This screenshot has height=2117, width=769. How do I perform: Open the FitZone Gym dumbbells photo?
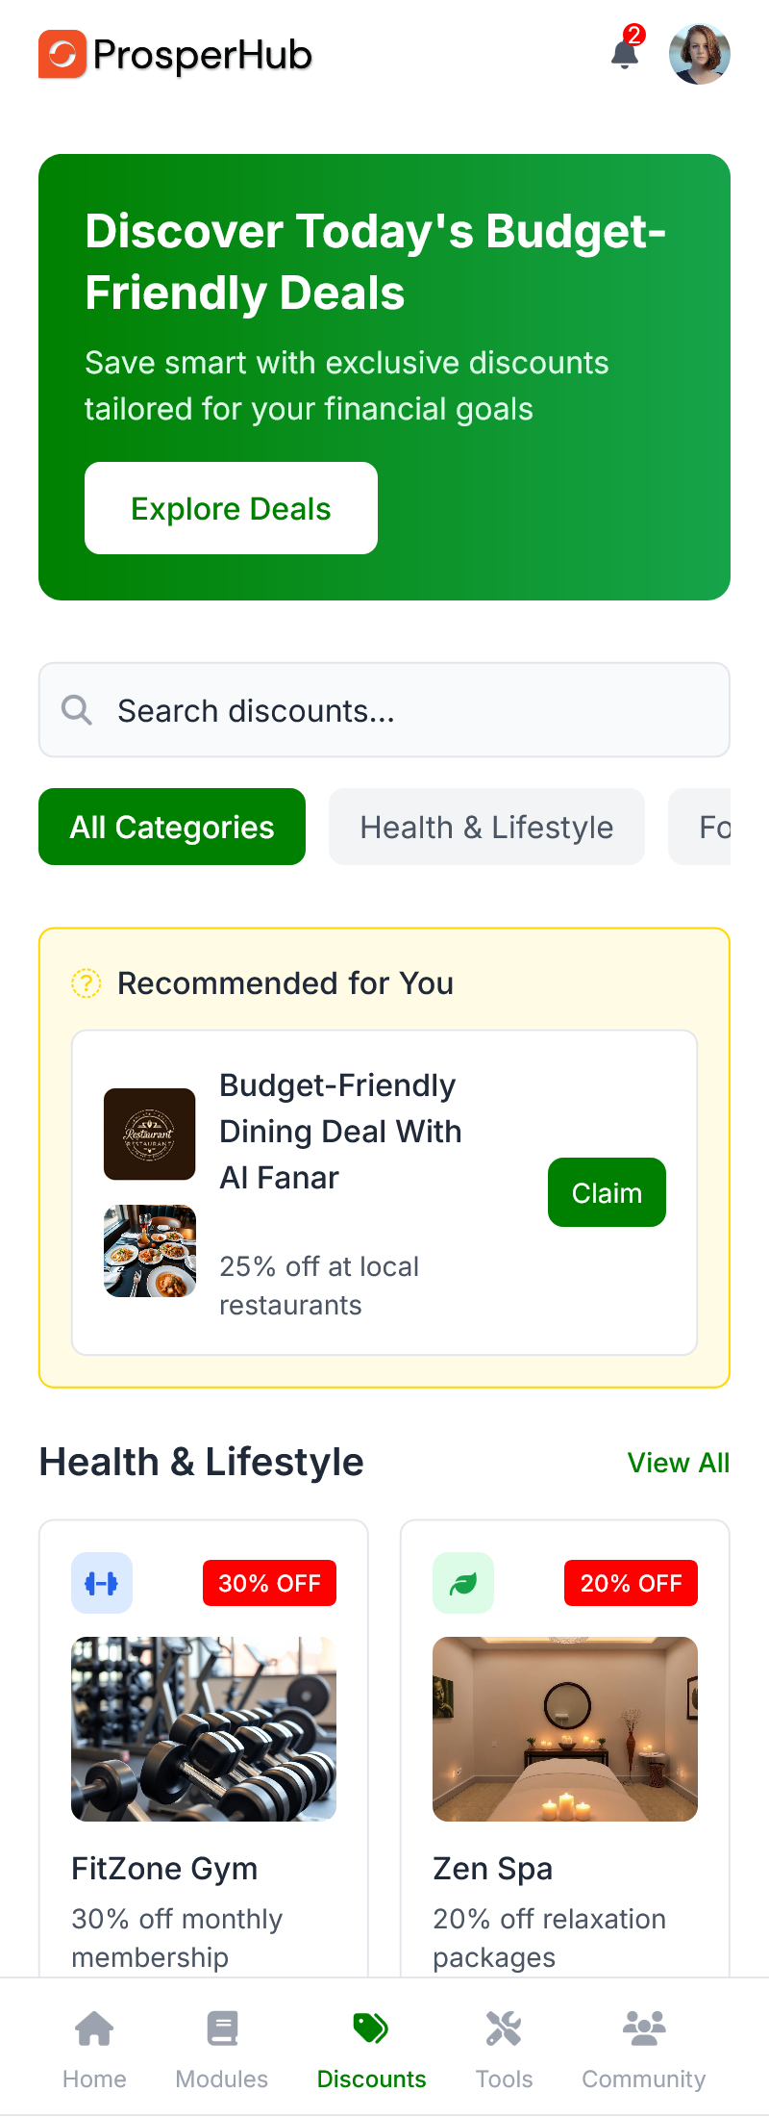coord(204,1728)
